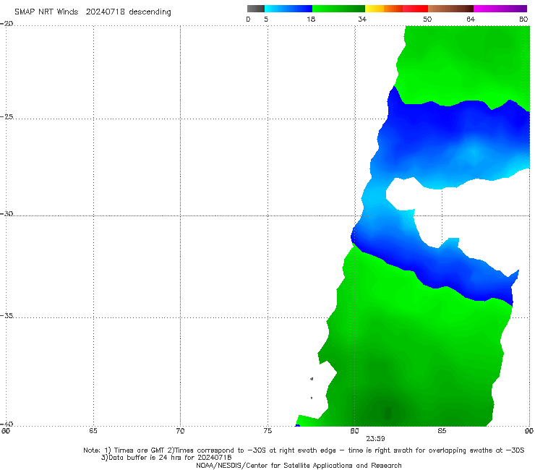Click the longitude label '65'
The height and width of the screenshot is (470, 535).
tap(93, 431)
